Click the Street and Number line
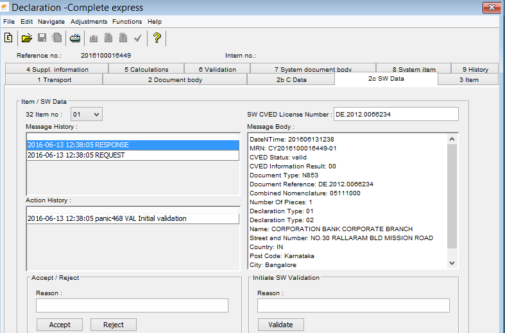 [x=341, y=238]
